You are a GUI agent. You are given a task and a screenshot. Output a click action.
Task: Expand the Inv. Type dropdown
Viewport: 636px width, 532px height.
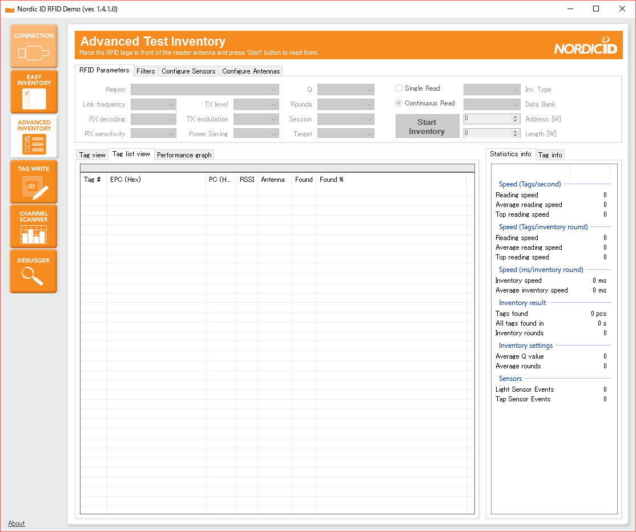[492, 90]
